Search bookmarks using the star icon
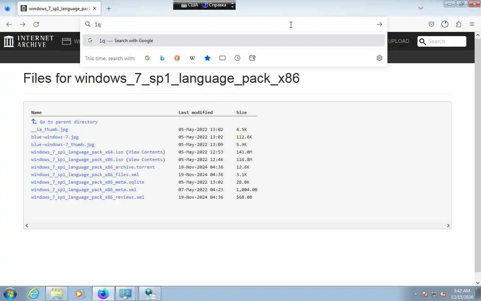481x301 pixels. click(x=207, y=58)
